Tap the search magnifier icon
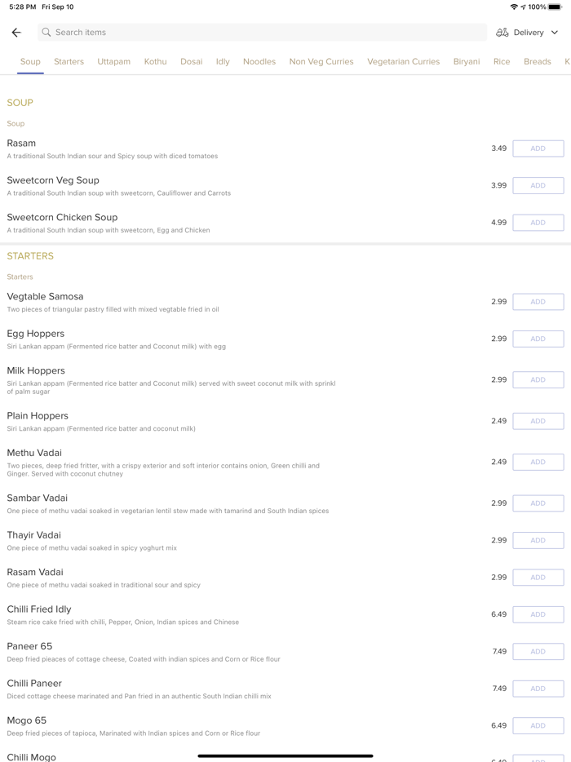This screenshot has width=571, height=762. (x=46, y=33)
